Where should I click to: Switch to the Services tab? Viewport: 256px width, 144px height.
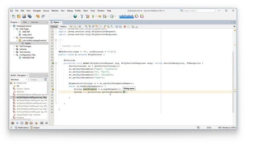34,22
